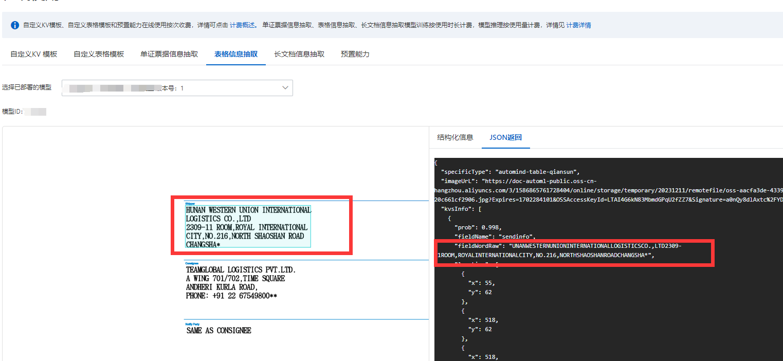Click the "x": 55 JSON coordinate
Image resolution: width=783 pixels, height=361 pixels.
click(481, 283)
